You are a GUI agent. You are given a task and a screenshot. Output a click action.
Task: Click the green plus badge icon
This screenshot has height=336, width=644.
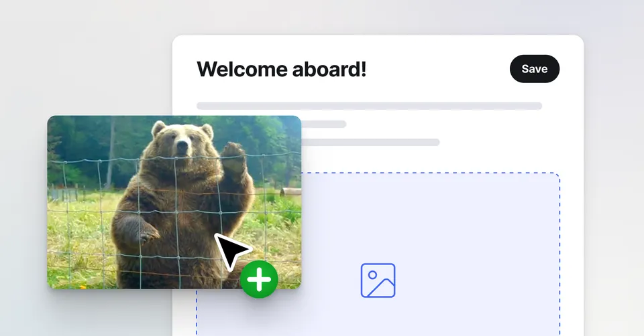(259, 279)
